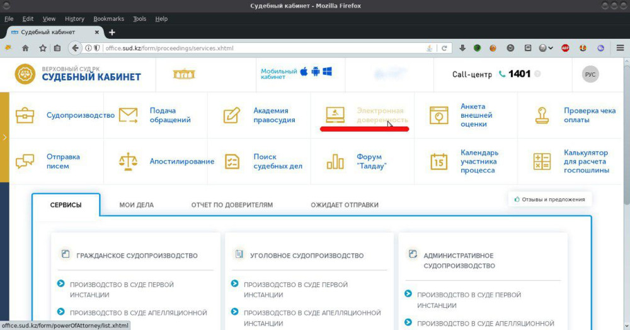Screen dimensions: 630x330
Task: Click Электронная доверенность link
Action: pyautogui.click(x=382, y=115)
